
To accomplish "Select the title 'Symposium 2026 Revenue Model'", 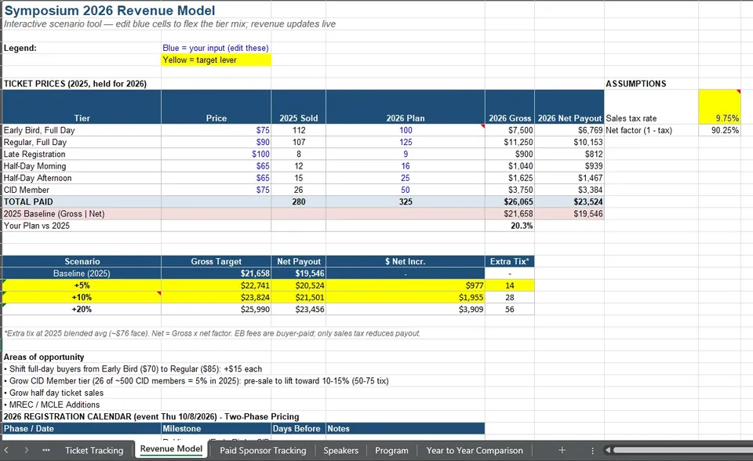I will pyautogui.click(x=110, y=10).
